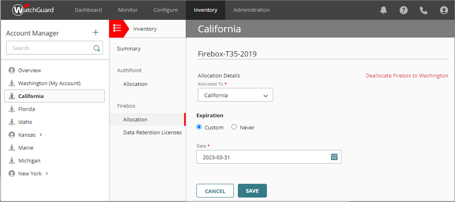The width and height of the screenshot is (455, 202).
Task: Expand the New York account chevron
Action: [x=47, y=173]
